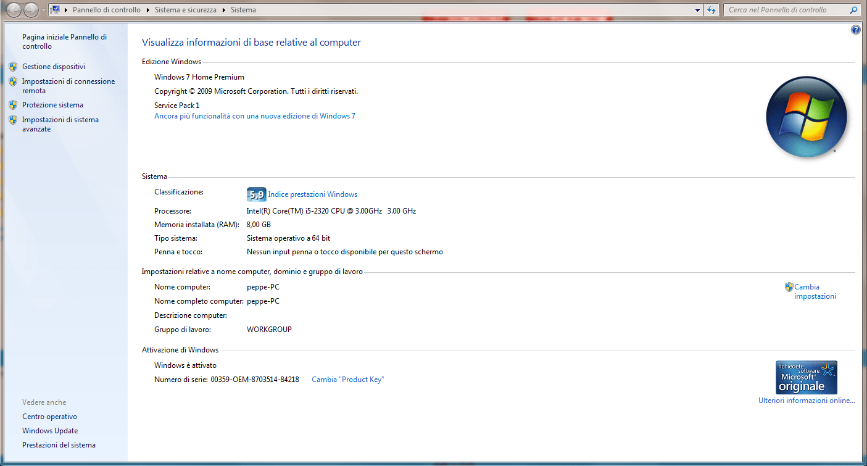Open Pannello di controllo breadcrumb
The height and width of the screenshot is (466, 867).
[107, 10]
